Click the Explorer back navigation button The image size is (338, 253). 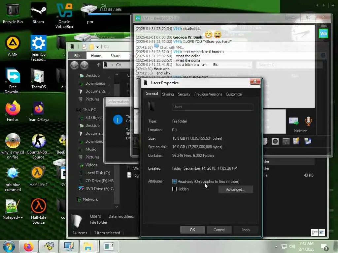[x=74, y=65]
